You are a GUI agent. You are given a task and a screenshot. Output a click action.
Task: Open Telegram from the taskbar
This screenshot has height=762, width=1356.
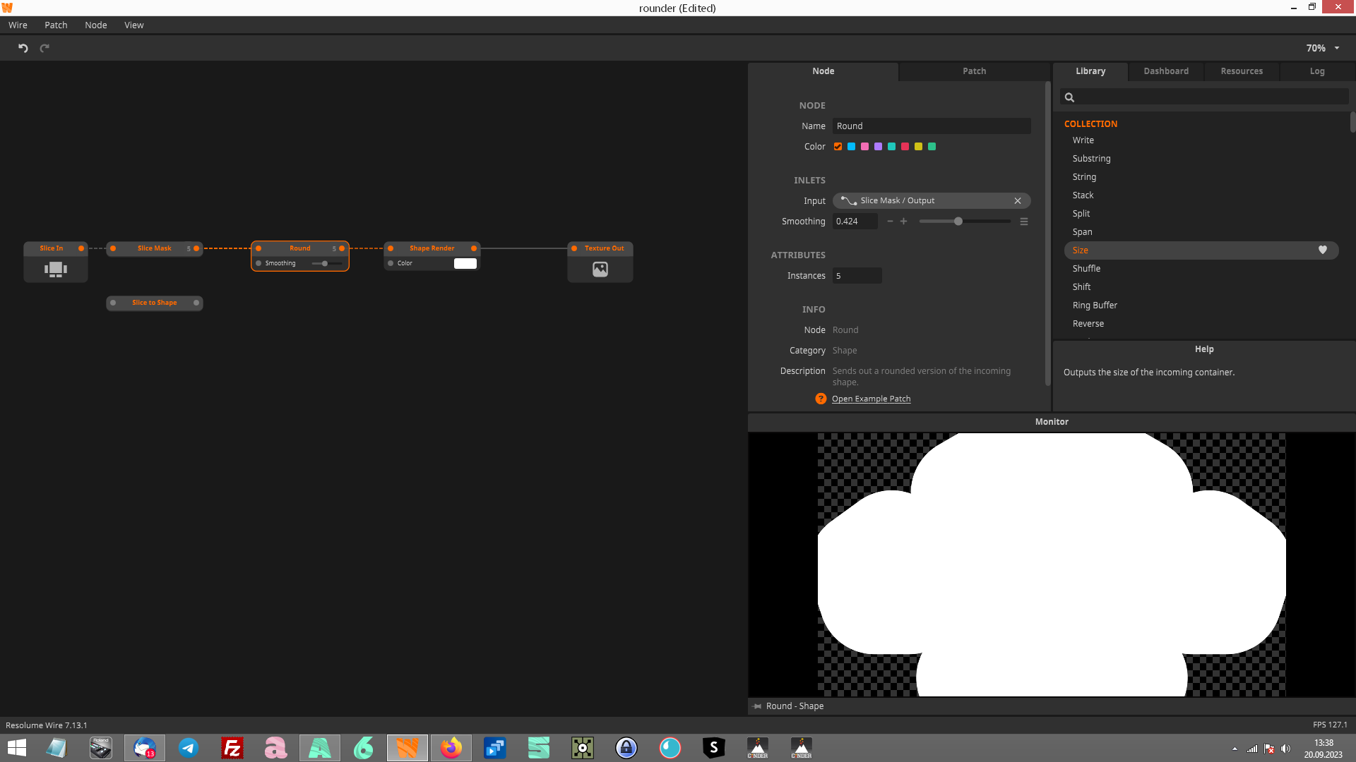coord(188,748)
